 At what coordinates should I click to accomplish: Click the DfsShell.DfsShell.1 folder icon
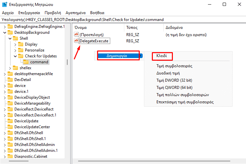point(10,139)
